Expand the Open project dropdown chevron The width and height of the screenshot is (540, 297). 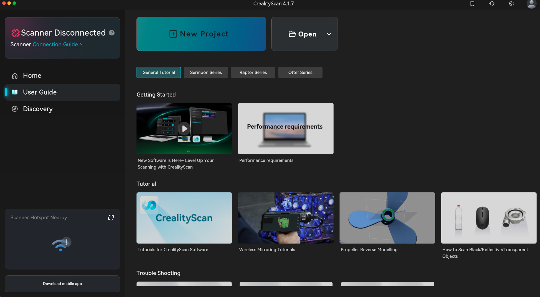coord(329,34)
